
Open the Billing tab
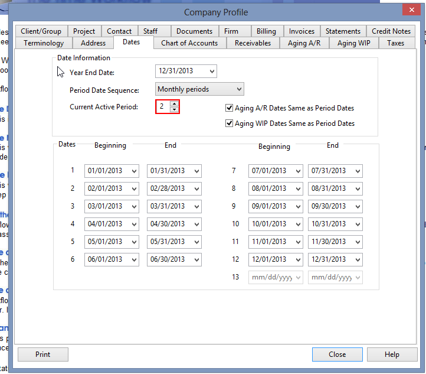(x=266, y=31)
